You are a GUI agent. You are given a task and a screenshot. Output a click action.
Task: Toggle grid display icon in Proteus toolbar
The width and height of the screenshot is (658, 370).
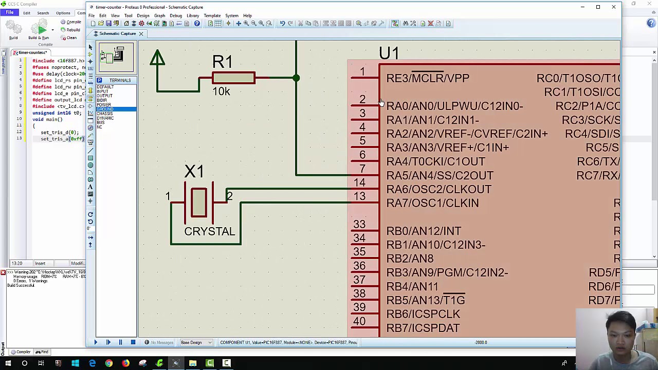coord(218,24)
